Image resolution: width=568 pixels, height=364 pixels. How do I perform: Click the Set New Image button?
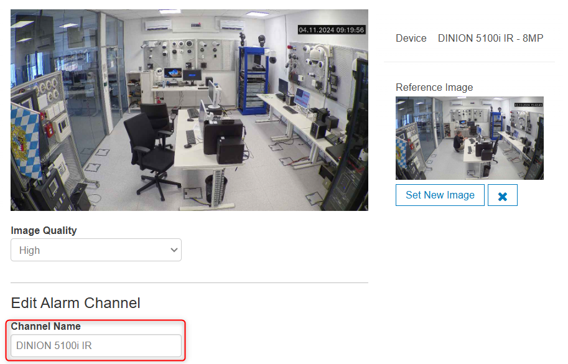(x=440, y=195)
